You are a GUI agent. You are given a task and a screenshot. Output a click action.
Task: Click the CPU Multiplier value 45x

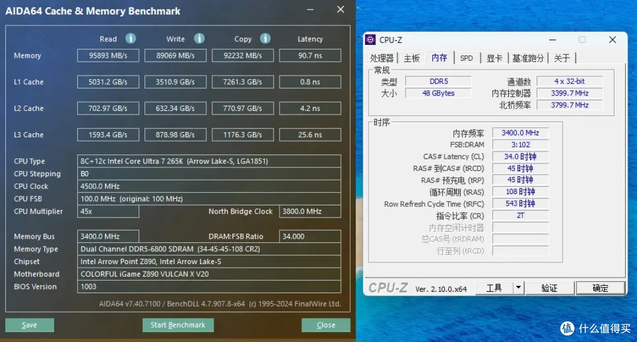(108, 212)
